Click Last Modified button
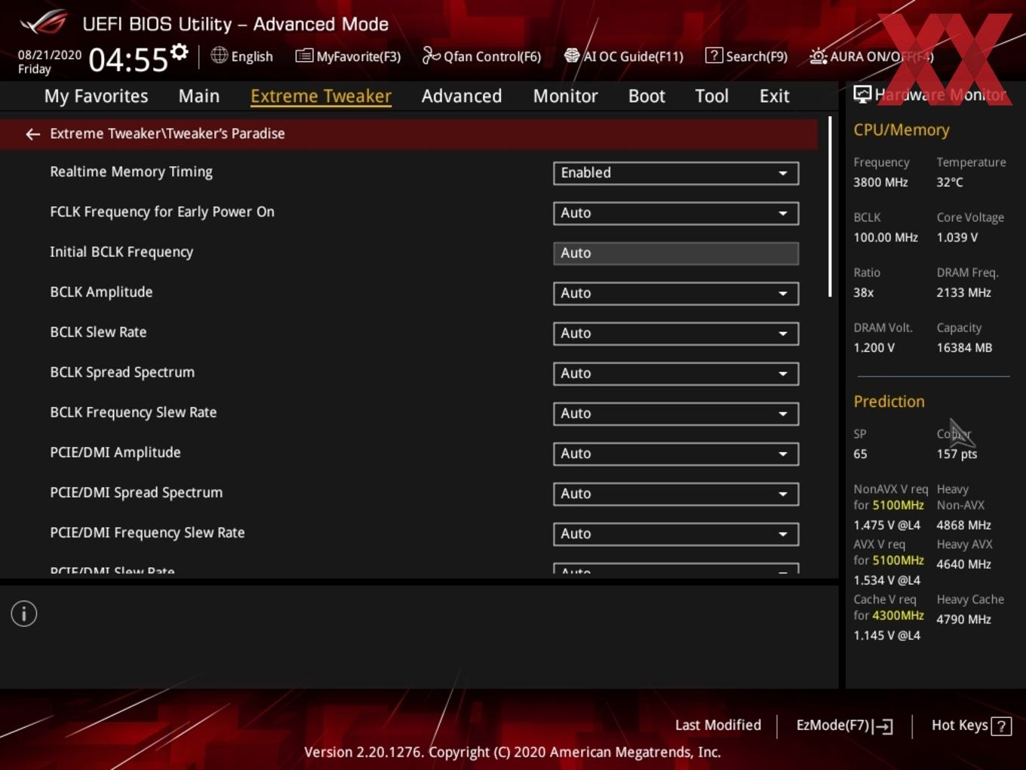The width and height of the screenshot is (1026, 770). click(718, 725)
